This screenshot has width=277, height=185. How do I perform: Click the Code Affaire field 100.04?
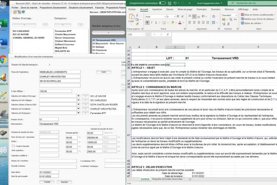coord(55,91)
